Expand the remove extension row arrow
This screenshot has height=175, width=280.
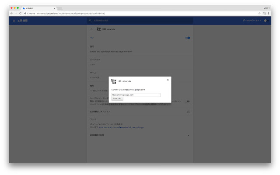pos(189,135)
